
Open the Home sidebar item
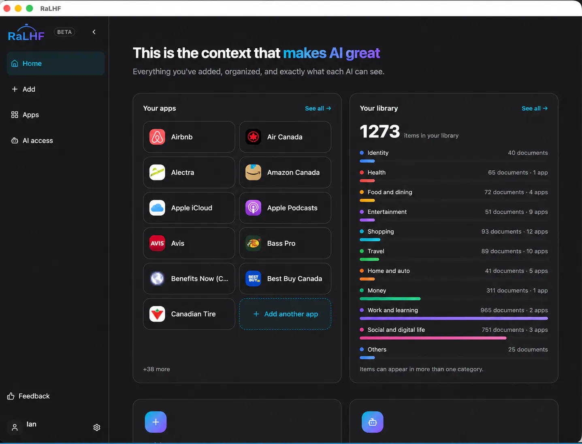[55, 63]
